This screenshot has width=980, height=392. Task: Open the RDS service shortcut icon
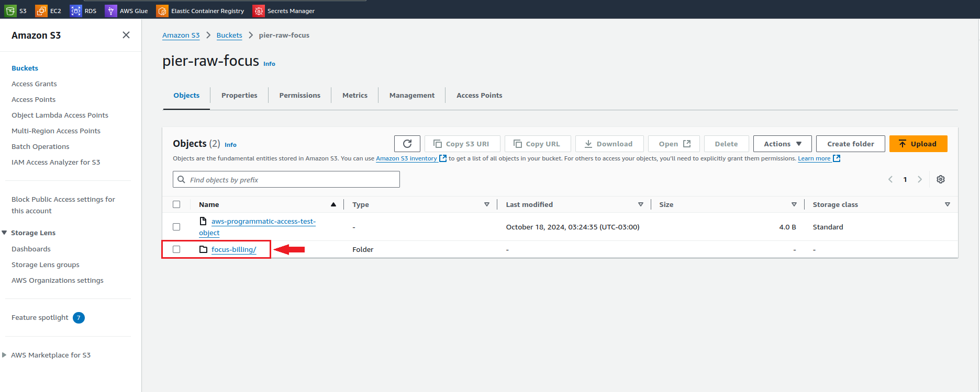coord(76,10)
